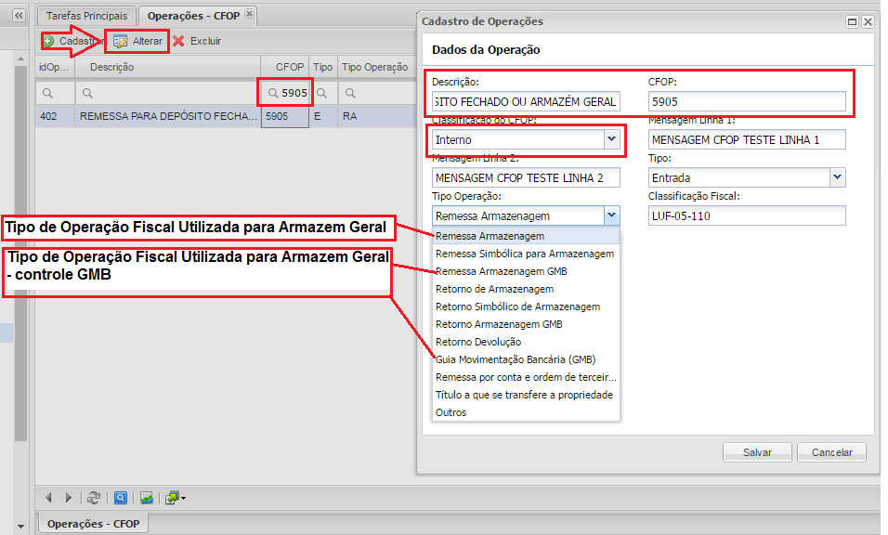Refresh the grid with the reload icon
Image resolution: width=888 pixels, height=535 pixels.
pyautogui.click(x=94, y=498)
